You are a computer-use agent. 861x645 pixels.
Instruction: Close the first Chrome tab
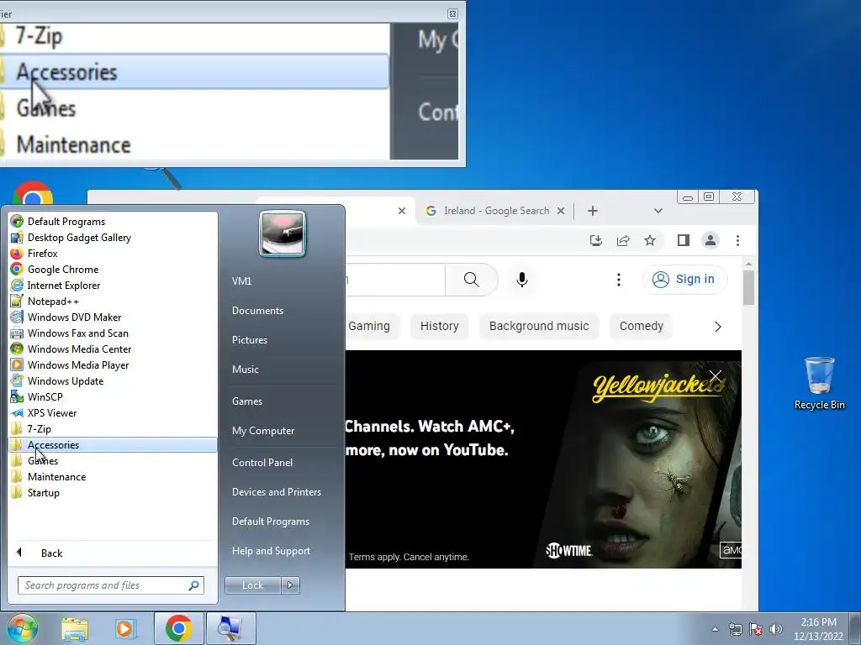[x=402, y=211]
